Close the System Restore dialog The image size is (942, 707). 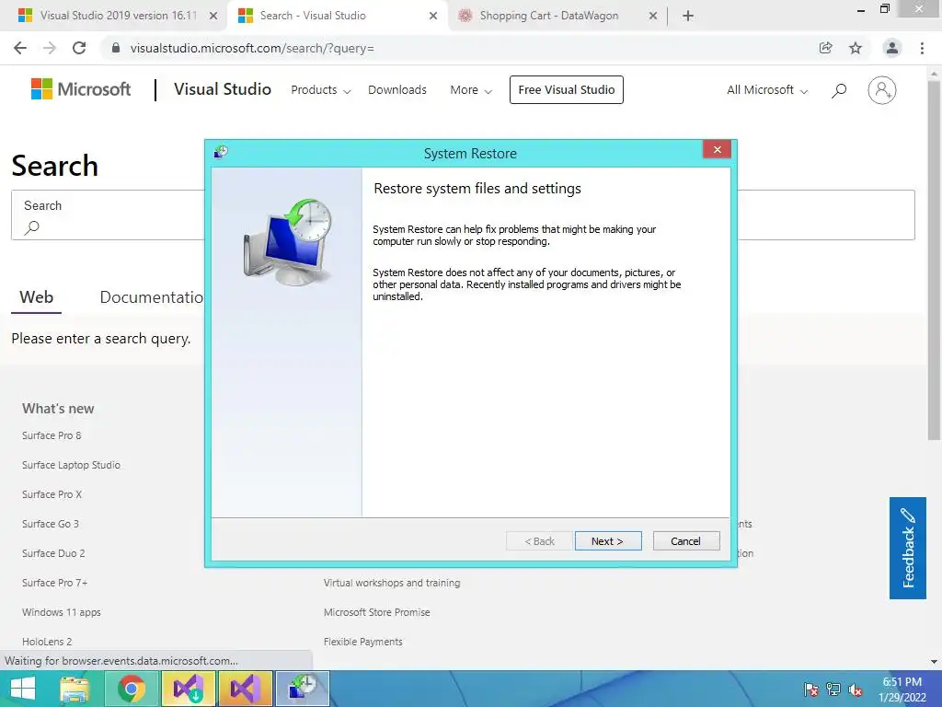(717, 150)
